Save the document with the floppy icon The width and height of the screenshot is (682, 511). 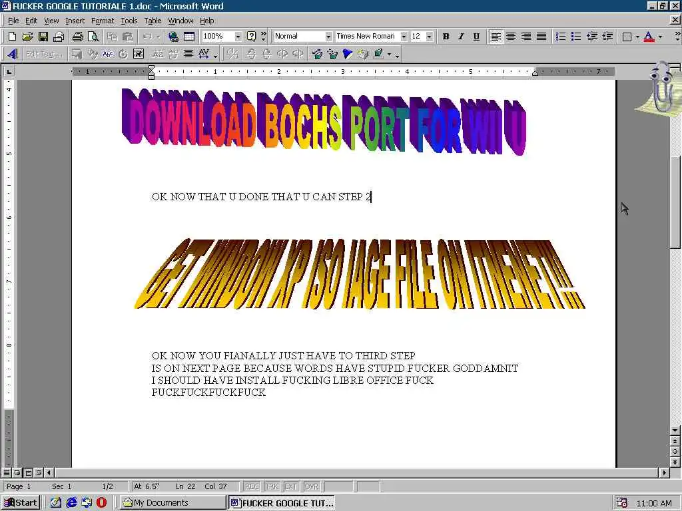pos(43,37)
